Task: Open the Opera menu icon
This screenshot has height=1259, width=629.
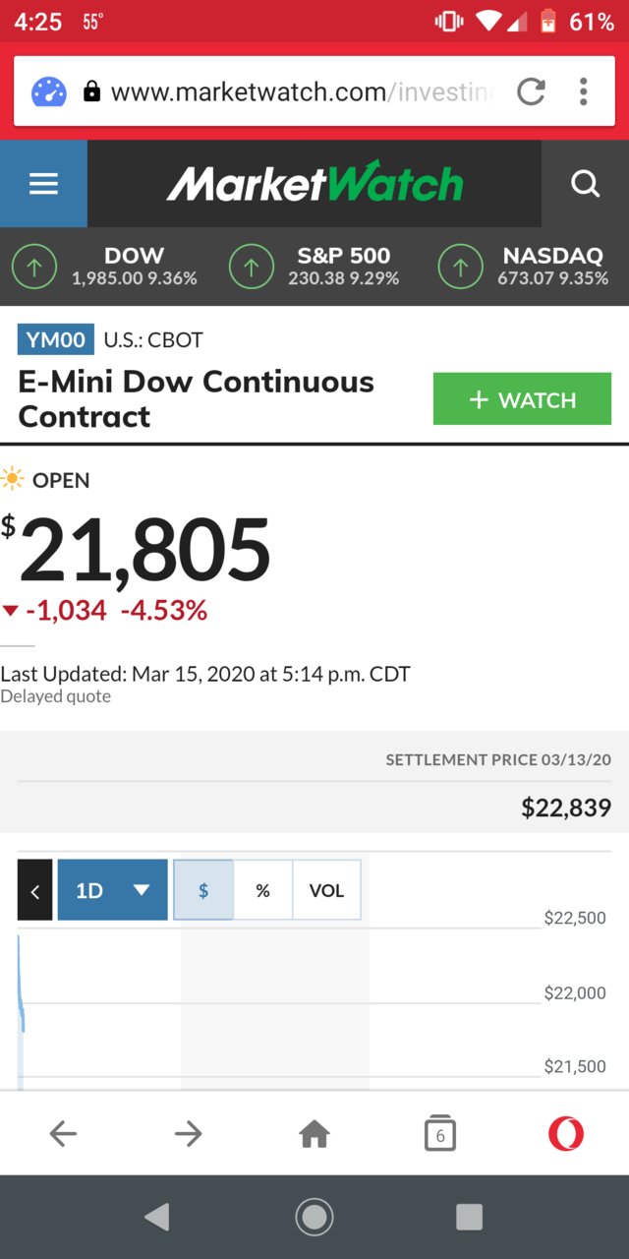Action: [566, 1134]
